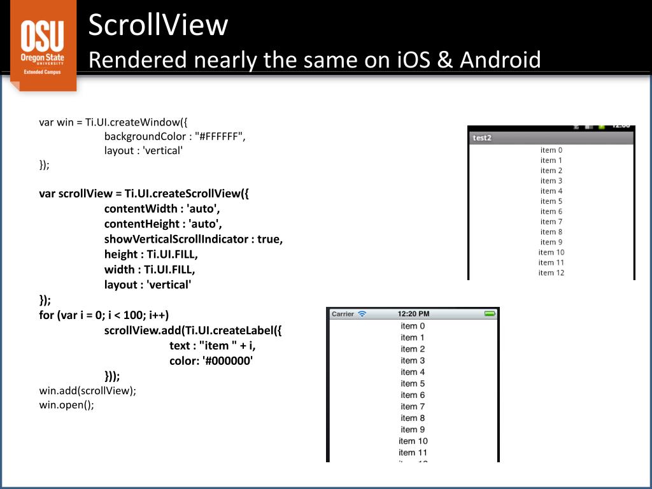Image resolution: width=652 pixels, height=489 pixels.
Task: Click the non-bold layout : 'vertical' window line
Action: click(143, 150)
